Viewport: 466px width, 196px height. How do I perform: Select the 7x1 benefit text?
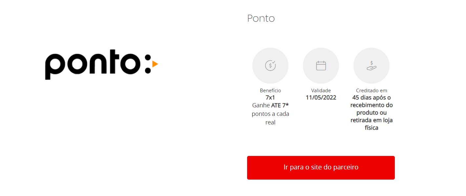pos(270,98)
